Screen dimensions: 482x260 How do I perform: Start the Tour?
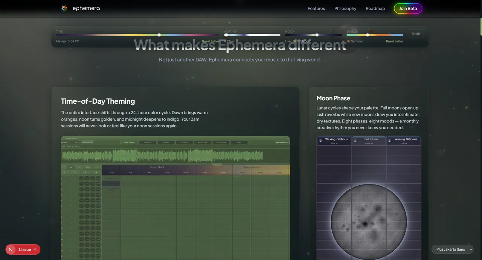pyautogui.click(x=415, y=34)
